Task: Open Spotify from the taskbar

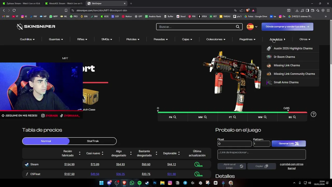Action: pos(140,183)
